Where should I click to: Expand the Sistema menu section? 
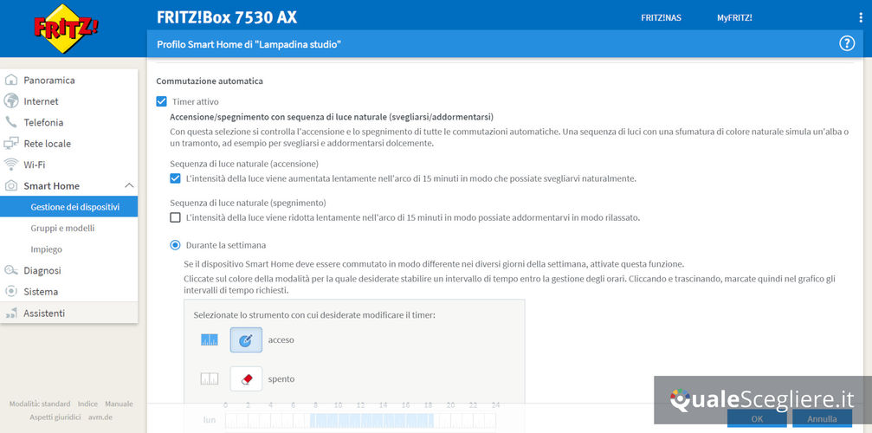41,292
